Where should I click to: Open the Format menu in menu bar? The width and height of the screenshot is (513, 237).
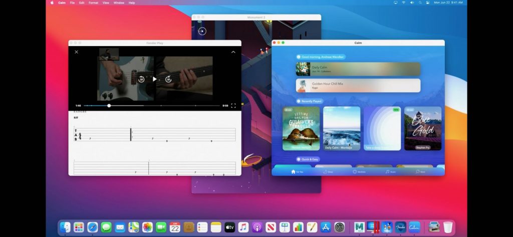pyautogui.click(x=94, y=3)
